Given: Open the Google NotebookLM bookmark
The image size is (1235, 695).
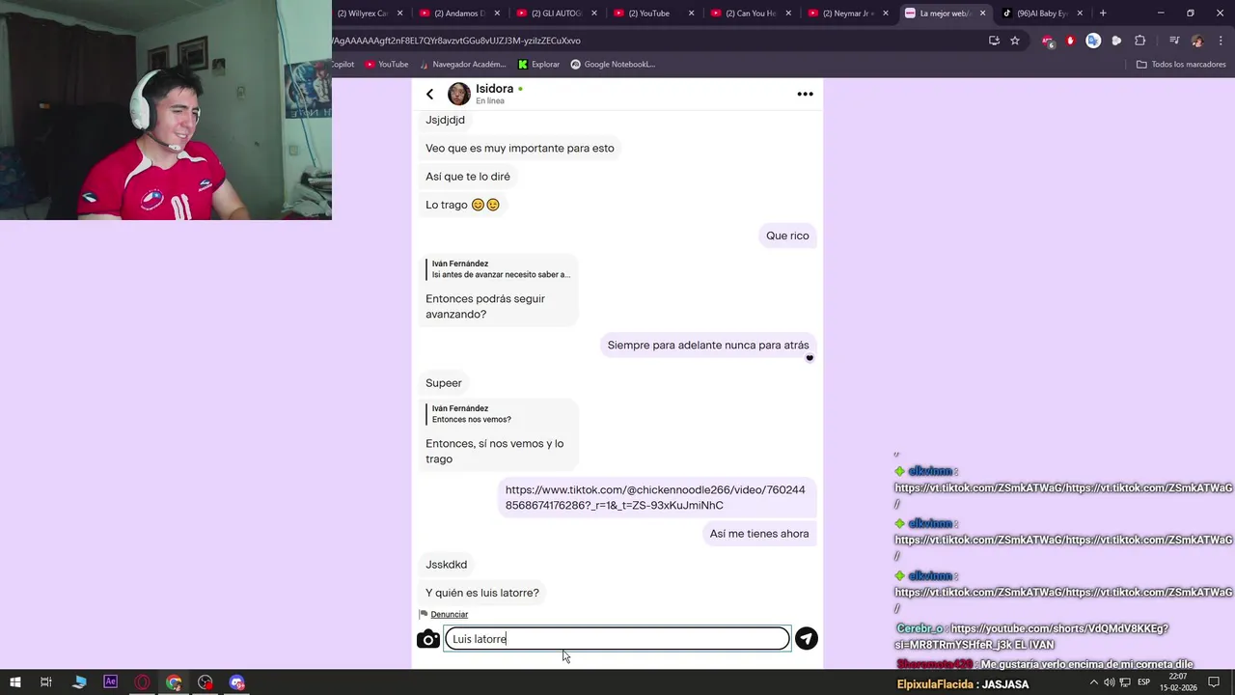Looking at the screenshot, I should (613, 65).
